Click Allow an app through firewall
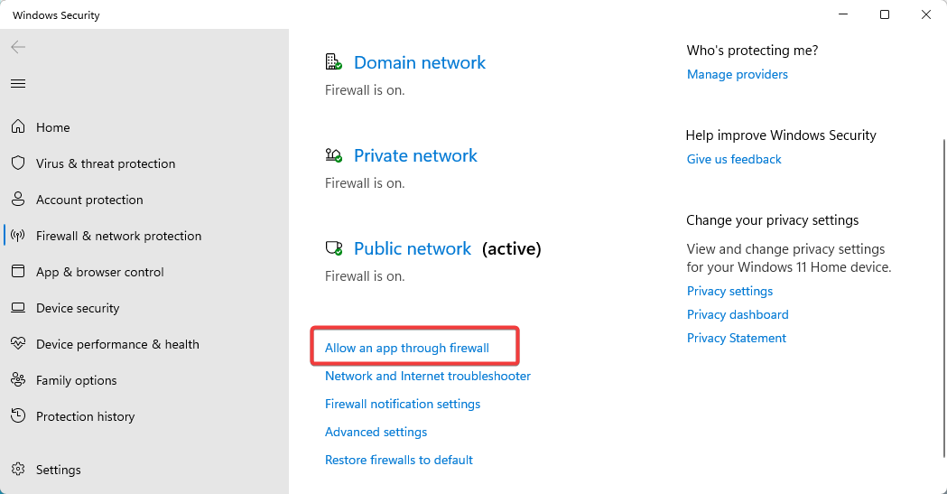 (407, 348)
